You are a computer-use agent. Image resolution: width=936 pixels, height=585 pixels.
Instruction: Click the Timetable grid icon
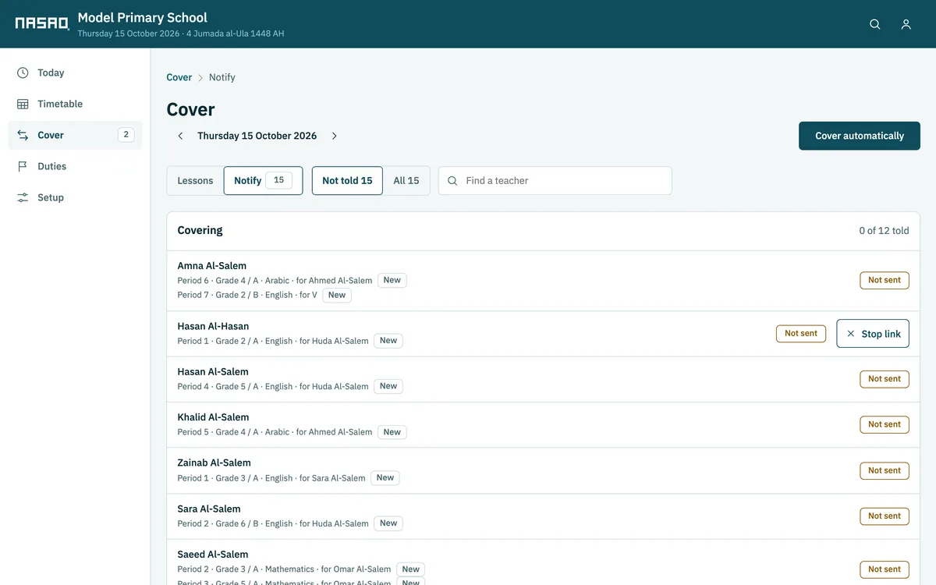coord(23,104)
